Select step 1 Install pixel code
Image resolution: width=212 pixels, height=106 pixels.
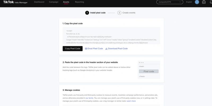95,13
